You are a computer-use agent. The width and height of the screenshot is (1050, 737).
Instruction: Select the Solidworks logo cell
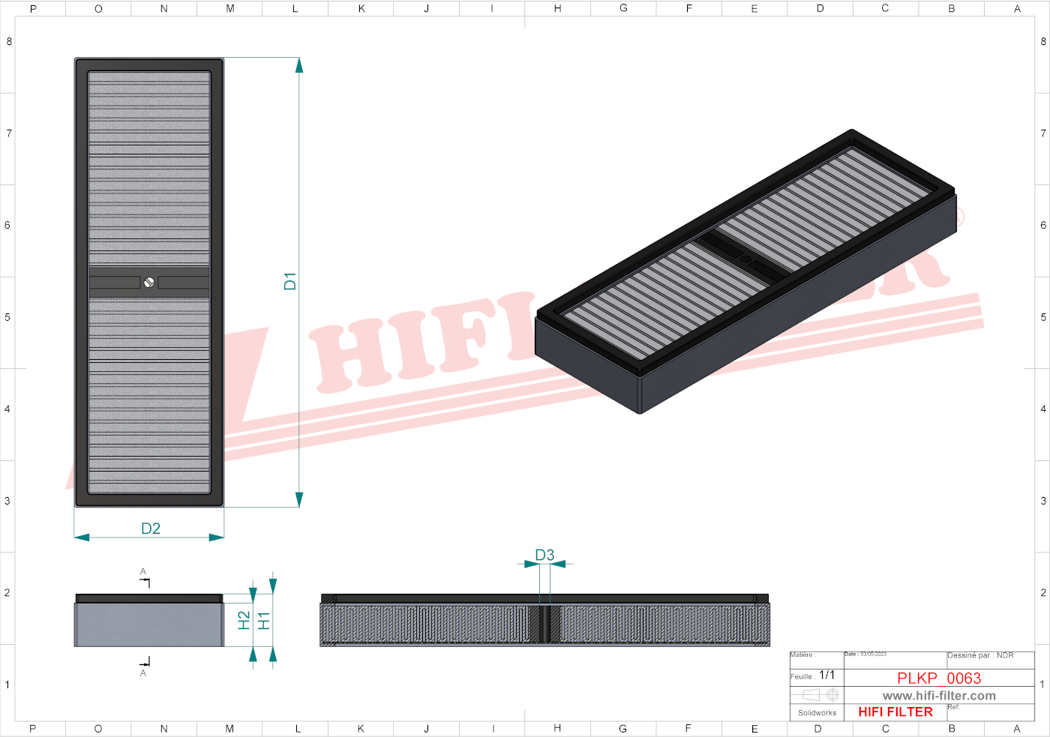pos(816,713)
